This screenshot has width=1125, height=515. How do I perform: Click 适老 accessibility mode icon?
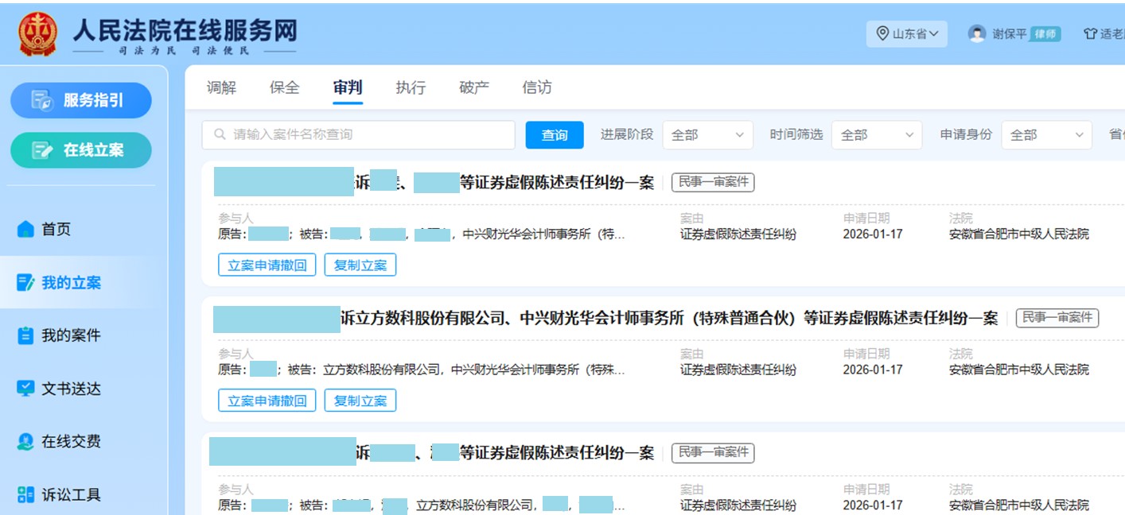1090,34
